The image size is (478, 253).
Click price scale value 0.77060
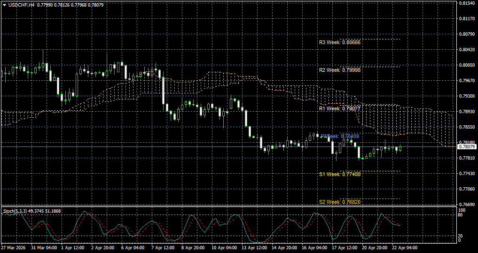467,189
